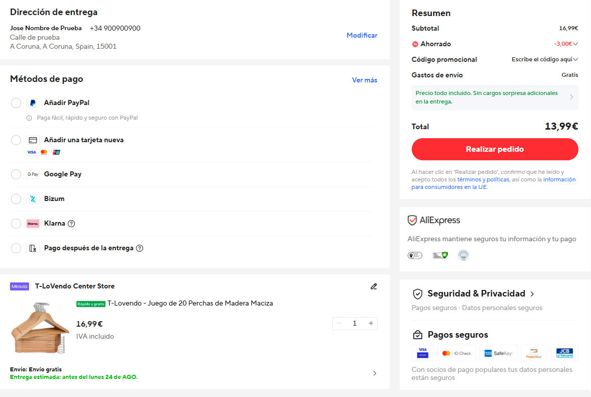
Task: Click the American Express SafeKey logo
Action: pyautogui.click(x=498, y=353)
